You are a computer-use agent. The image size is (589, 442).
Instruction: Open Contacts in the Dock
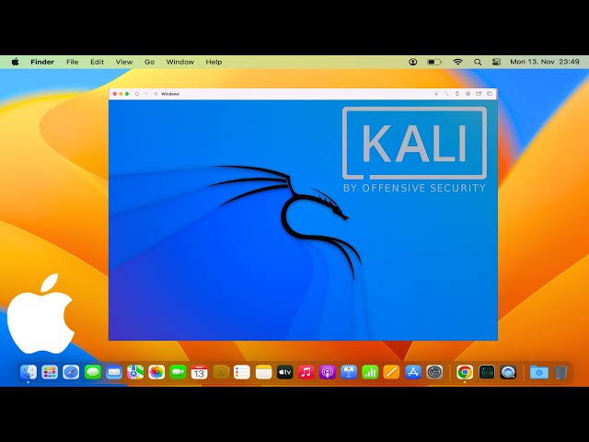(x=221, y=372)
